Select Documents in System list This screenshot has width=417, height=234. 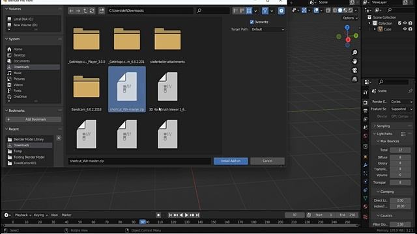click(22, 61)
